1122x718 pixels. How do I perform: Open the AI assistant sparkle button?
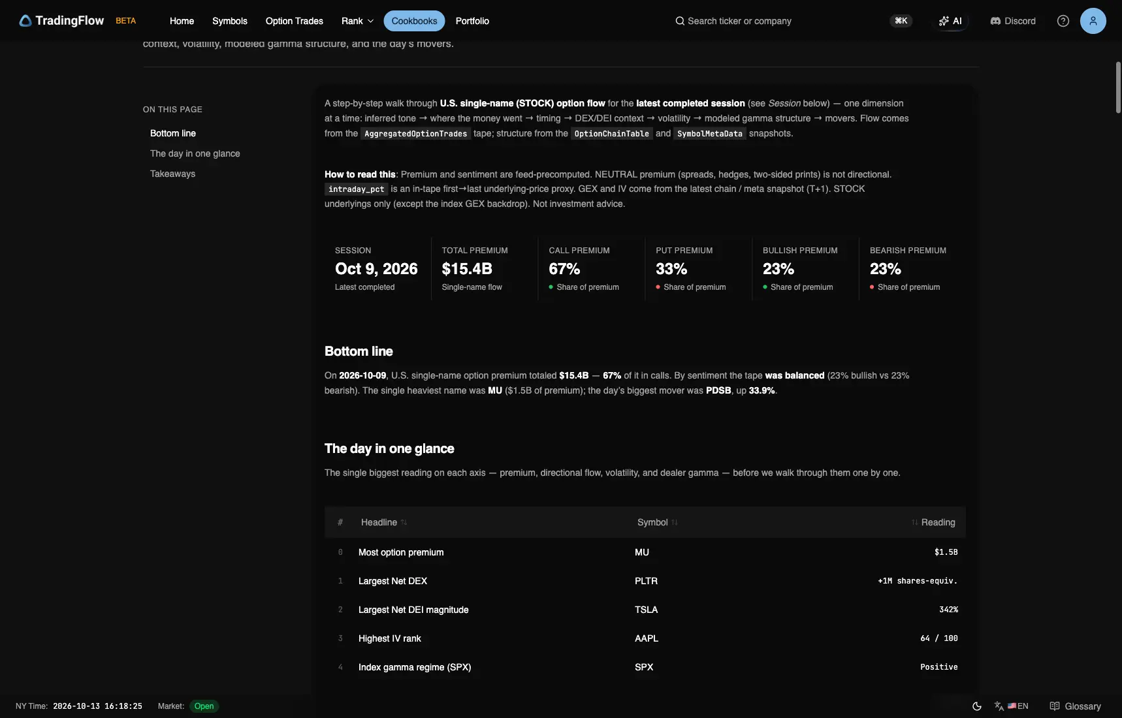[x=950, y=21]
